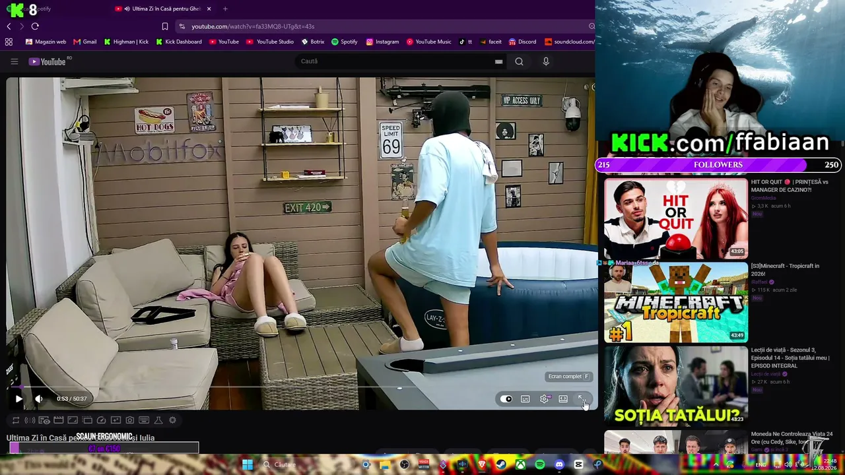Open the 'SOȚIA TATĂLUI?' video thumbnail
Image resolution: width=845 pixels, height=475 pixels.
pos(676,386)
